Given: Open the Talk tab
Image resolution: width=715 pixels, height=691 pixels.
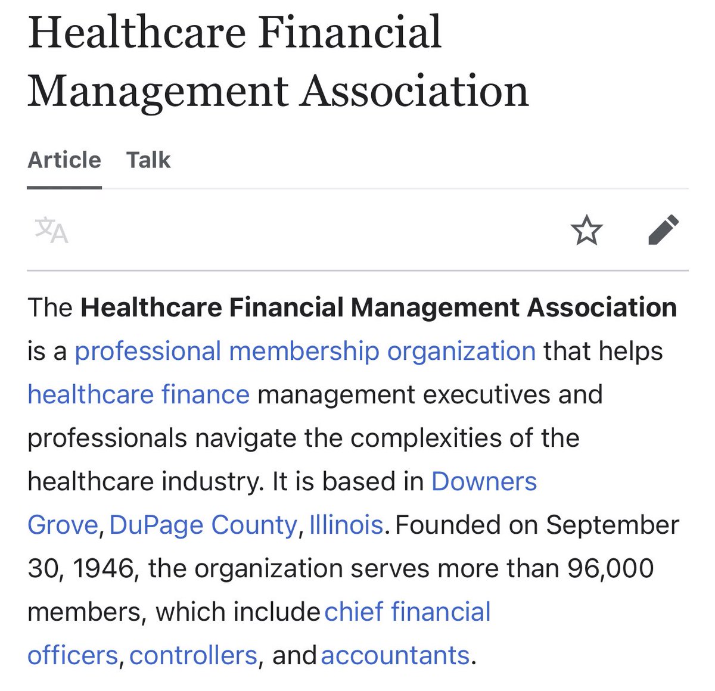Looking at the screenshot, I should pyautogui.click(x=148, y=160).
